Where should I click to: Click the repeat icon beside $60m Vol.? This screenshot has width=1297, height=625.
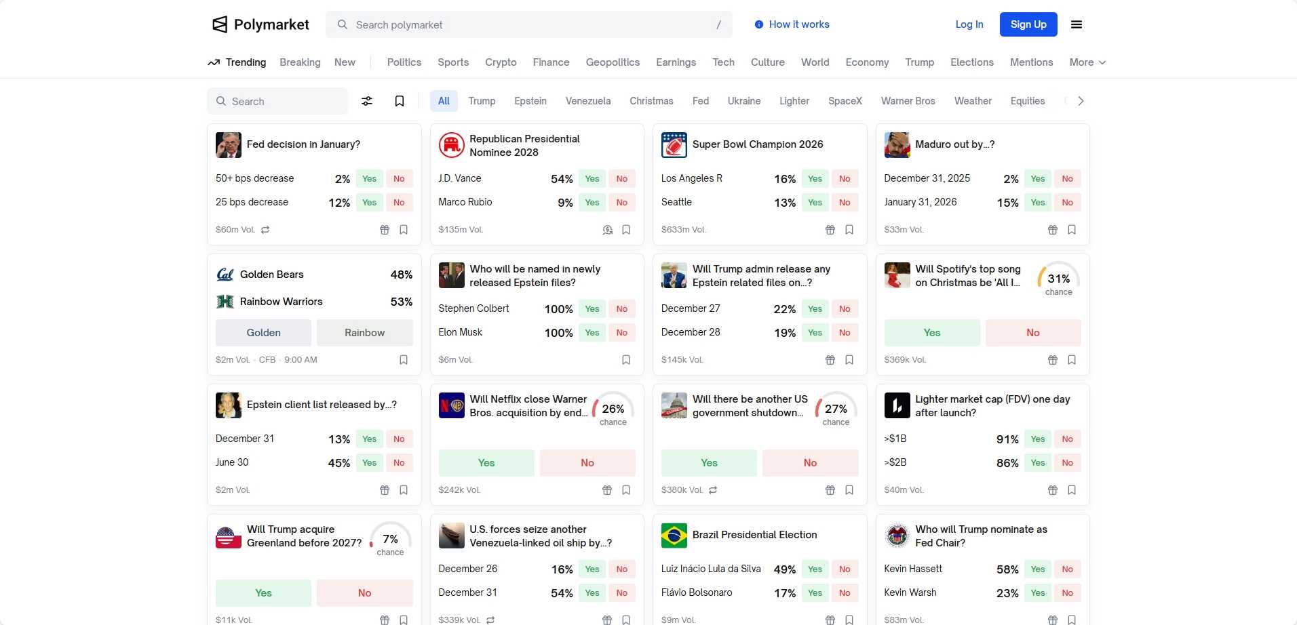click(265, 230)
